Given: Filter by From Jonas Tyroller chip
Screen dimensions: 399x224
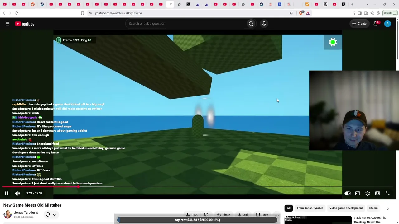Looking at the screenshot, I should (x=310, y=208).
